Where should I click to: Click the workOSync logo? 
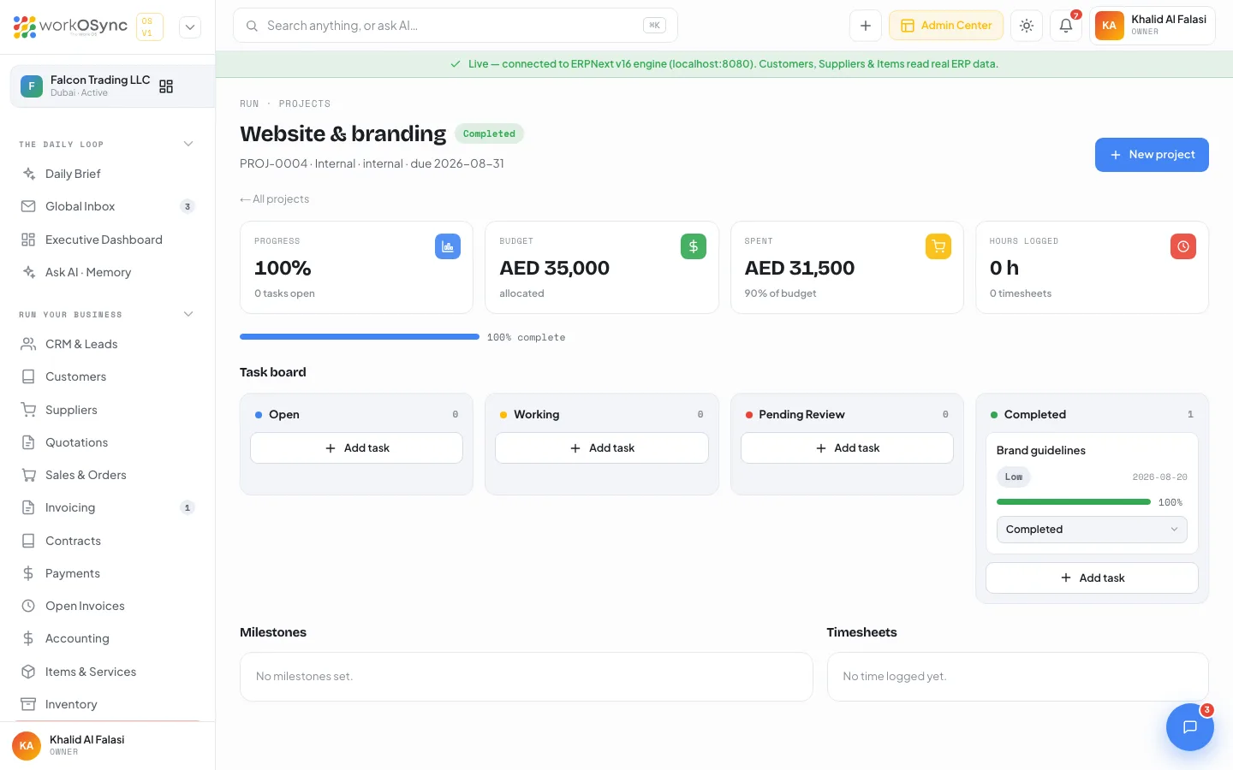click(x=70, y=27)
